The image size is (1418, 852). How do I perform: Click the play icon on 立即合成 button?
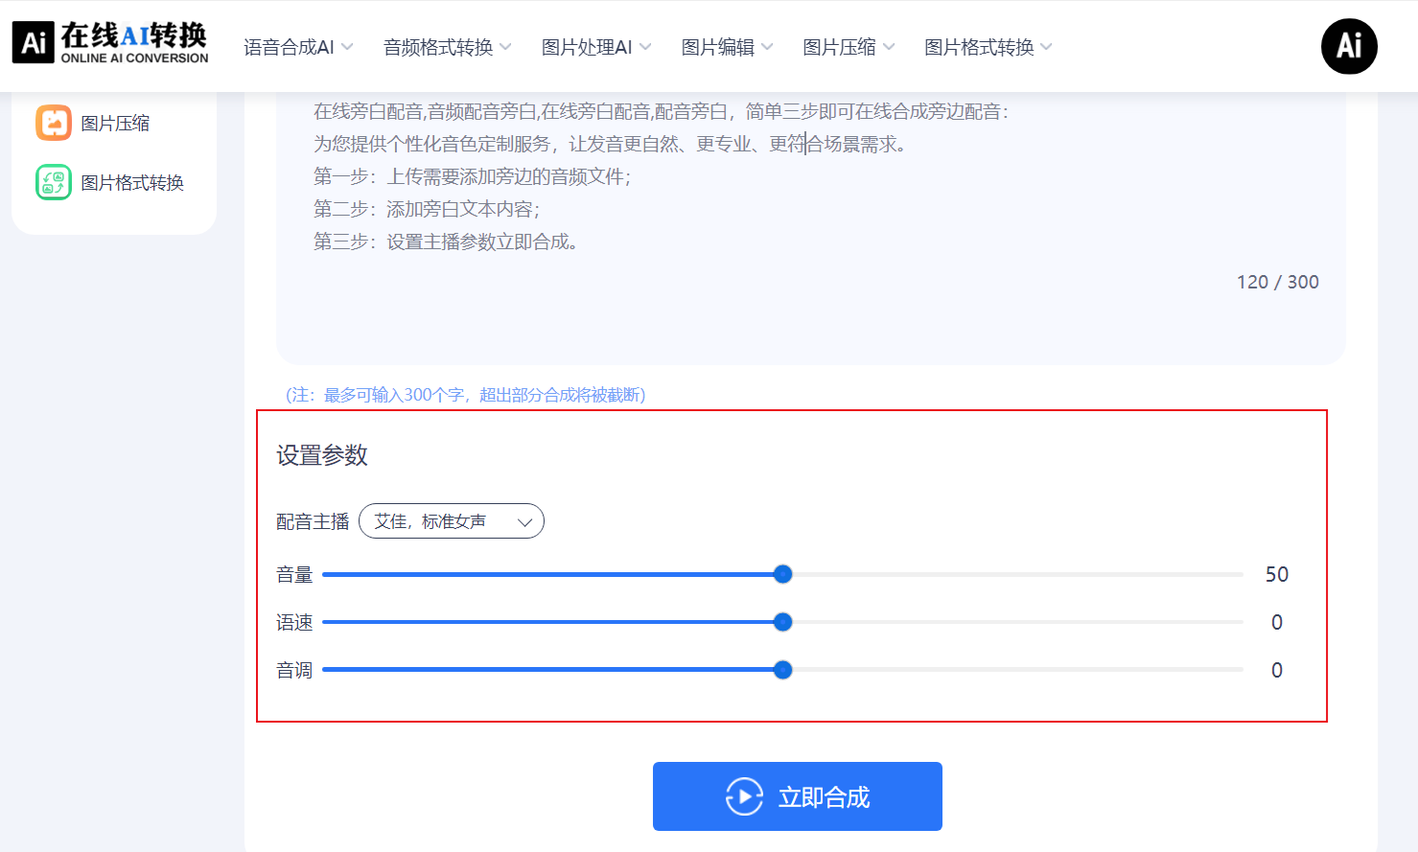[x=744, y=796]
